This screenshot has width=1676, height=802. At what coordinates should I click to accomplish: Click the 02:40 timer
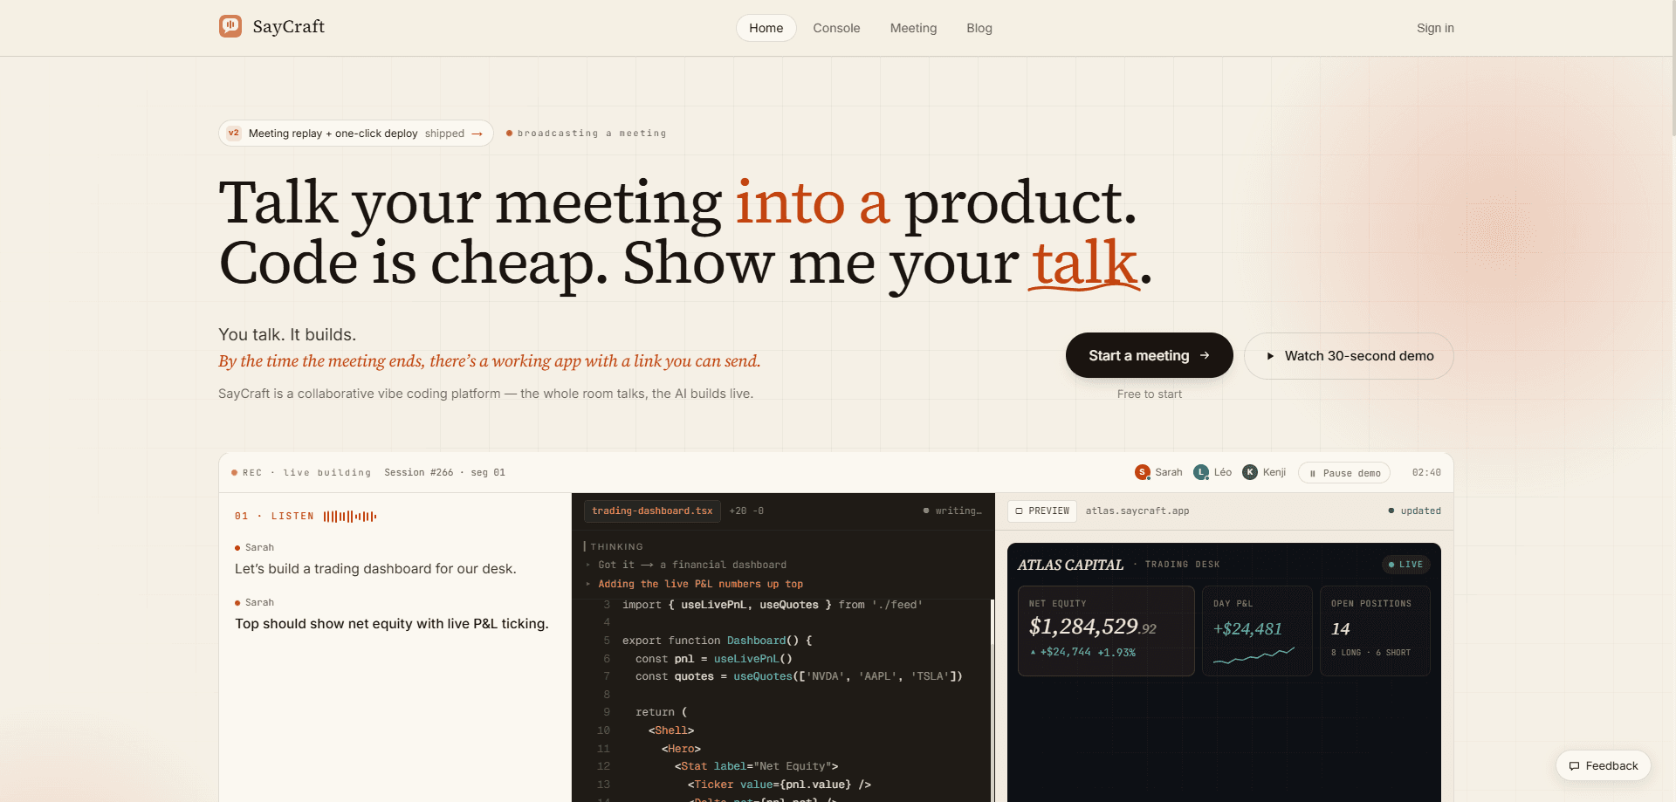click(1426, 473)
